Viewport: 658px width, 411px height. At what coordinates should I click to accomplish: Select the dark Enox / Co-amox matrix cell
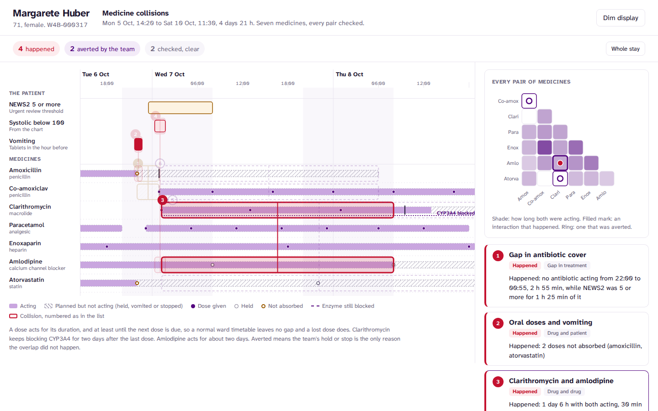point(545,148)
